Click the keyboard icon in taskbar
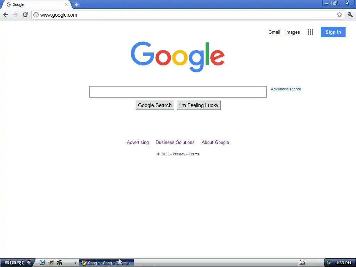The height and width of the screenshot is (267, 356). (302, 263)
